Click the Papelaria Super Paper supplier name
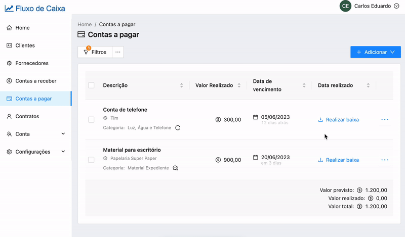The width and height of the screenshot is (405, 237). [133, 158]
